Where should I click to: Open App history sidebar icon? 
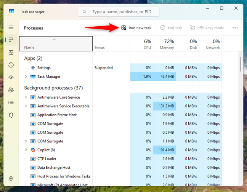tap(11, 65)
